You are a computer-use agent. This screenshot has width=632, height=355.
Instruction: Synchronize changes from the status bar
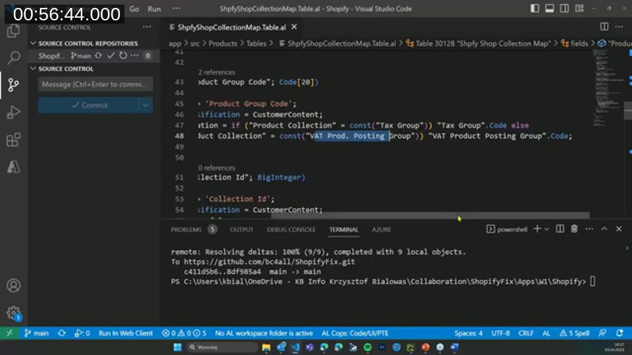tap(62, 333)
